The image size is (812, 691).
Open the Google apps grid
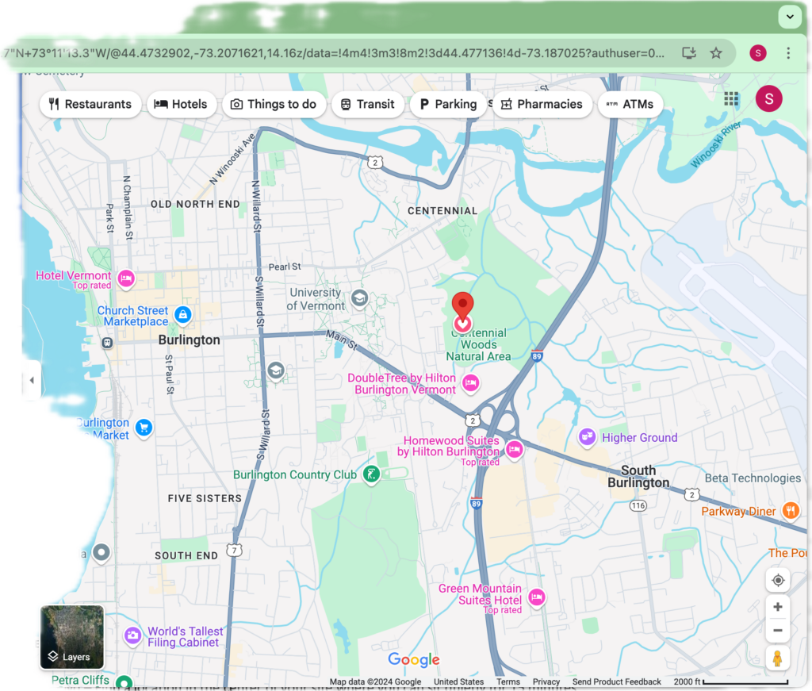tap(731, 98)
